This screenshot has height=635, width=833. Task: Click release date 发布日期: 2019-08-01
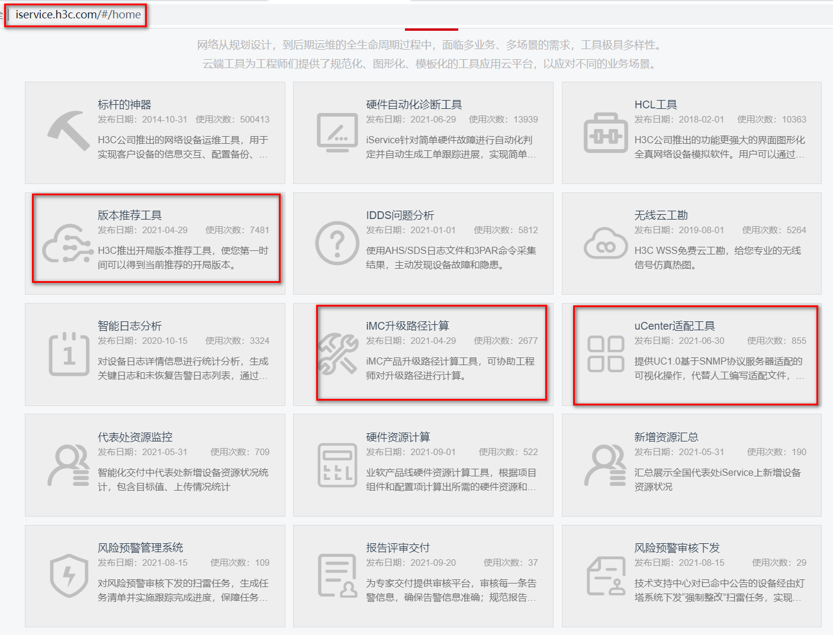[679, 230]
